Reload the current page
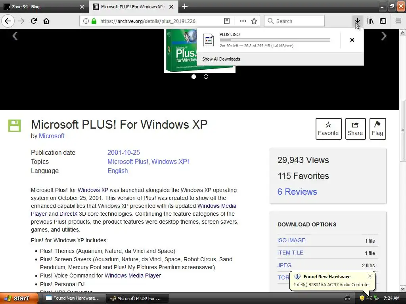Screen dimensions: 406x304 click(34, 21)
